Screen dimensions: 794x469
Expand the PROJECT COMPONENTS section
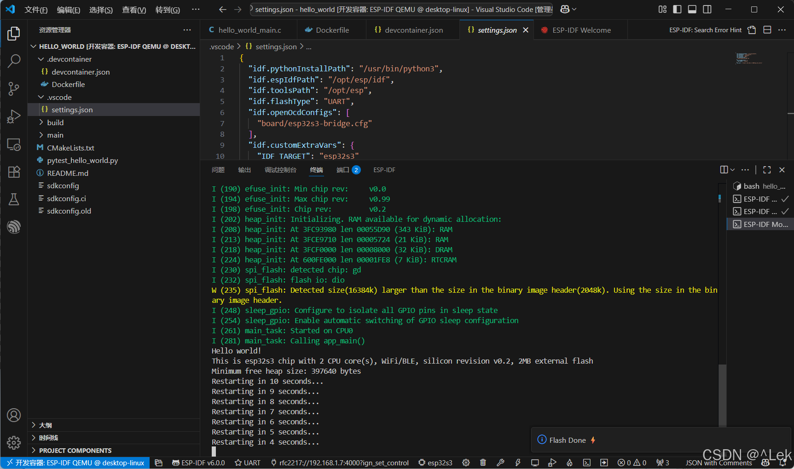click(x=34, y=450)
